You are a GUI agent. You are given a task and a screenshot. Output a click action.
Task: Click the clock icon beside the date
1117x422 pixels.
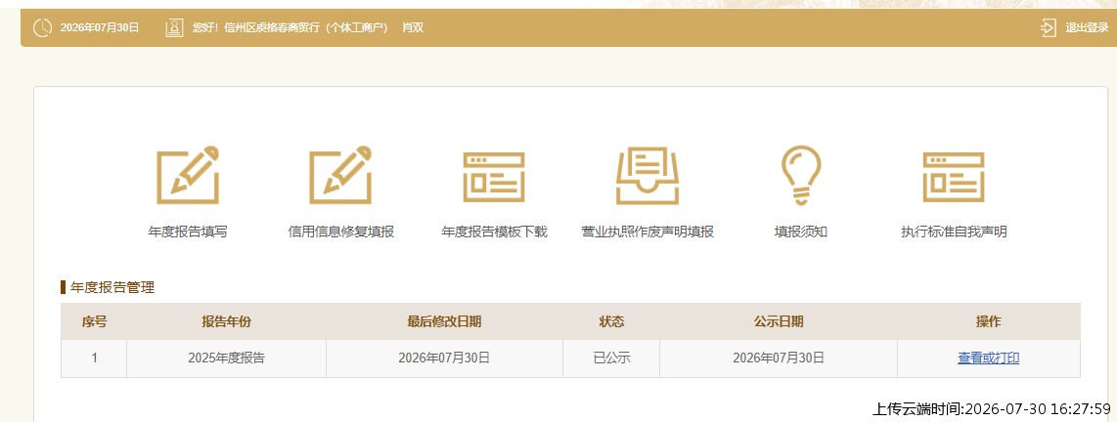(43, 27)
